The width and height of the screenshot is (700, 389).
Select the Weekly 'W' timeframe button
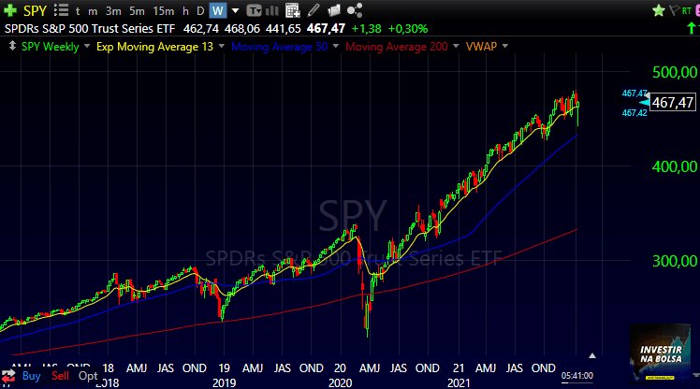tap(218, 10)
